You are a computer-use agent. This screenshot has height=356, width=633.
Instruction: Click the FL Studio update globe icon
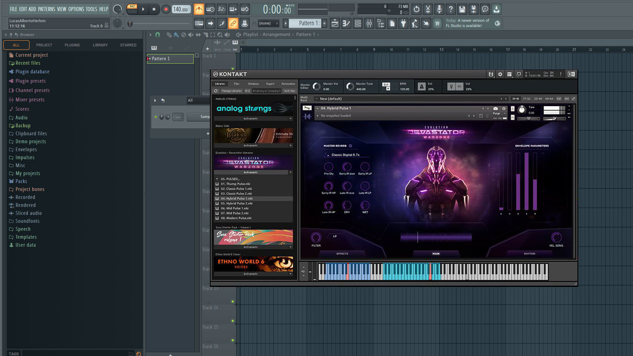pos(498,23)
